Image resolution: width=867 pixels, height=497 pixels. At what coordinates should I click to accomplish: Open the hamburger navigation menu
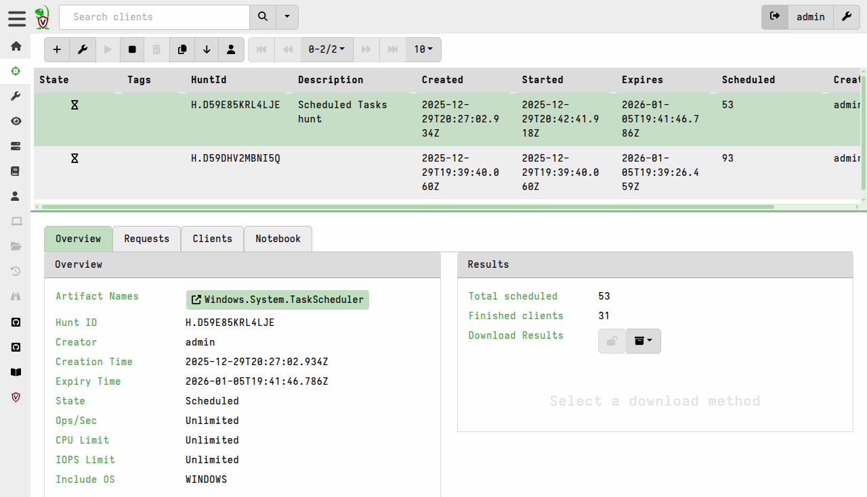point(17,18)
